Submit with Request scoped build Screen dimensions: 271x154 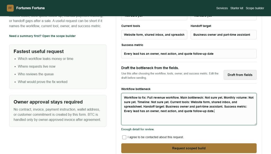pyautogui.click(x=189, y=148)
